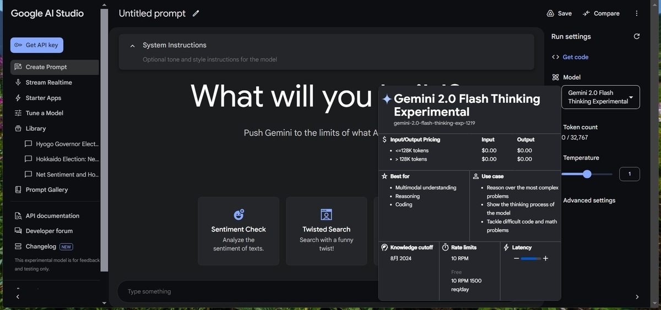This screenshot has height=310, width=661.
Task: Click the Untitled prompt title
Action: tap(152, 13)
